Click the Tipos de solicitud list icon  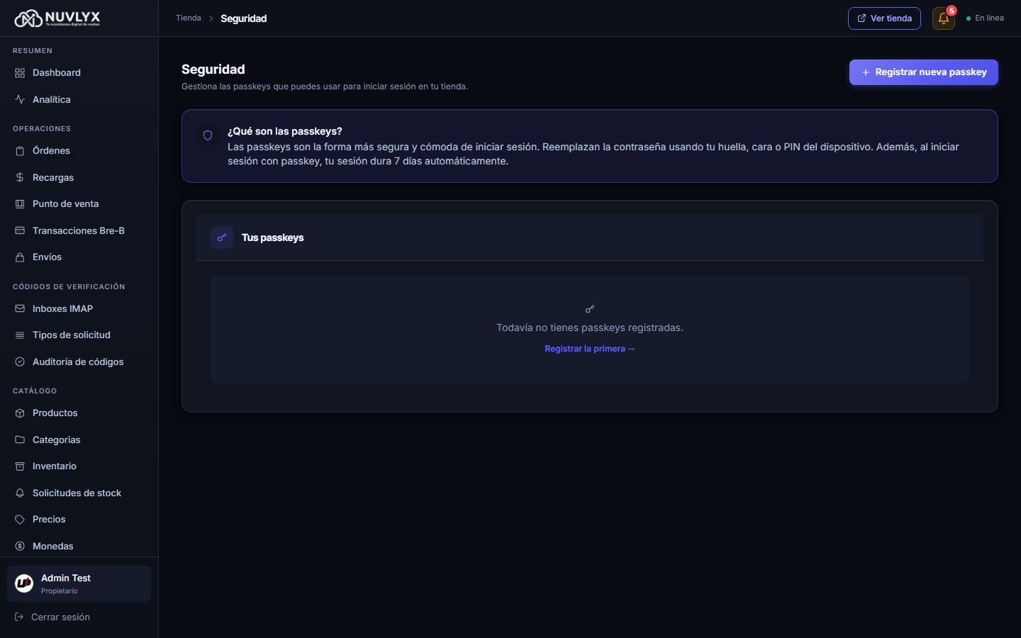click(x=20, y=335)
